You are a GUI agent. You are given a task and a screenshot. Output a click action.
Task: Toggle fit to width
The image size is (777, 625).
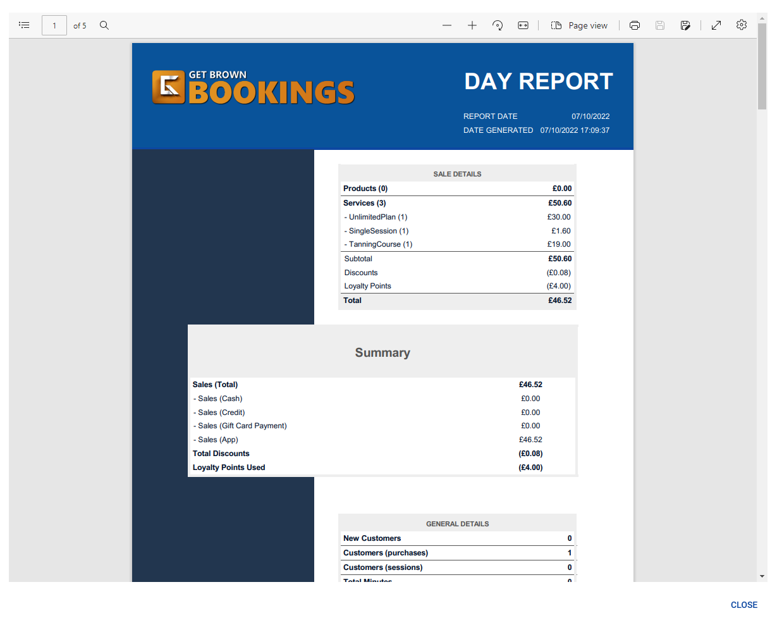click(523, 25)
